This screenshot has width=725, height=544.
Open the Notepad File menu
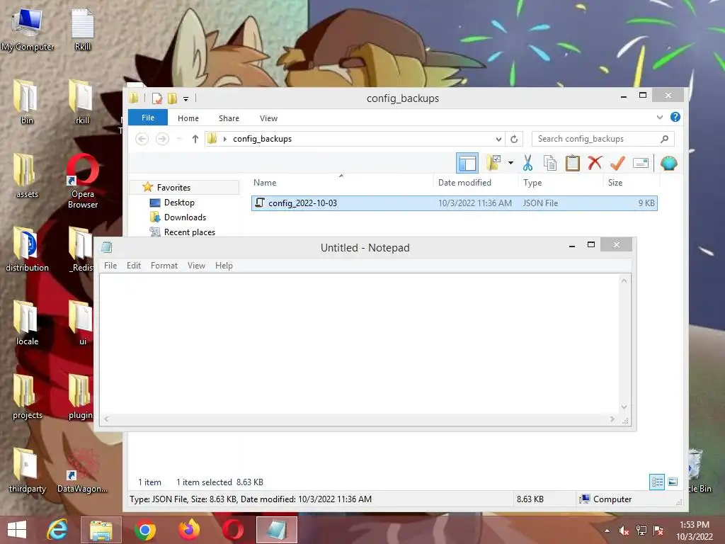(x=110, y=266)
